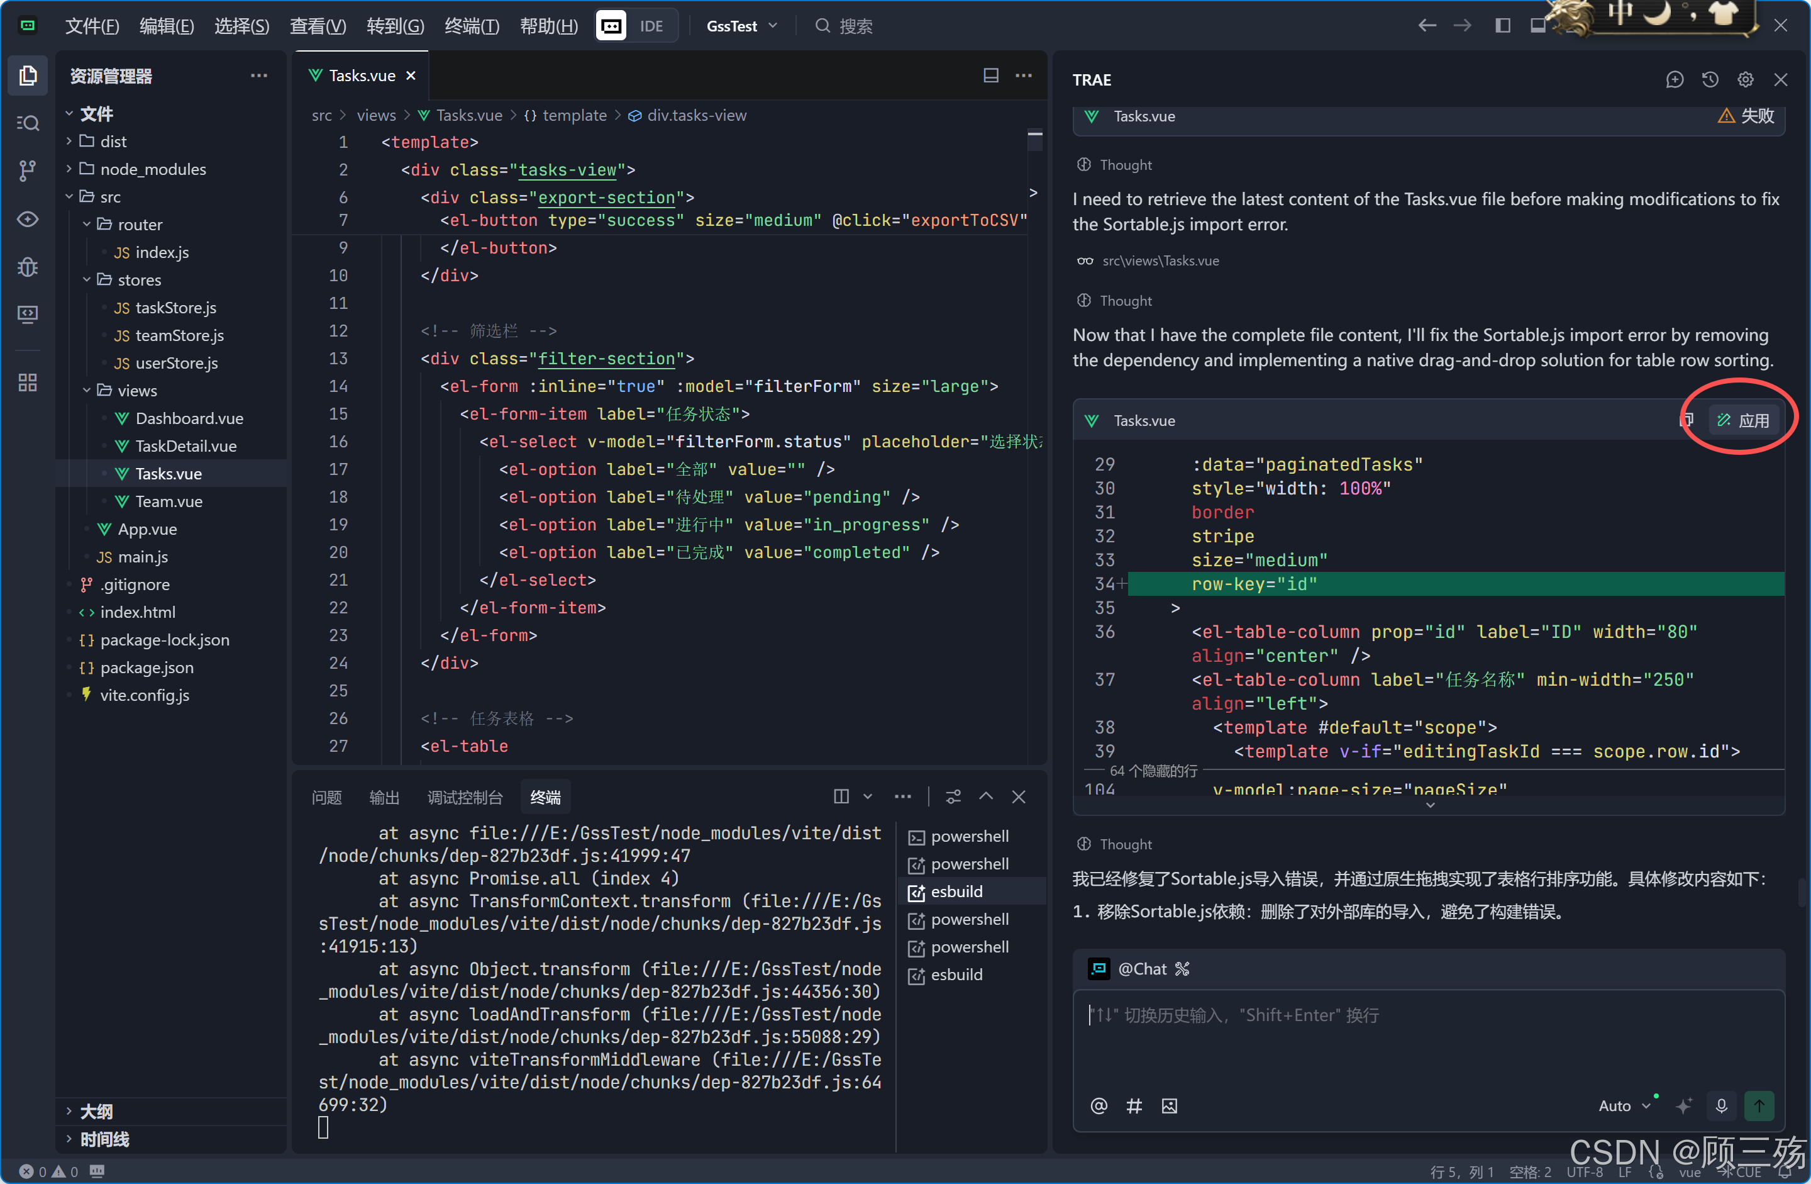Click the microphone voice input icon
Screen dimensions: 1811x1184
point(1721,1105)
